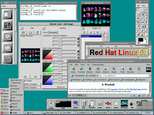Viewport: 154px width, 115px height.
Task: Click the face icon in control-panel
Action: click(x=7, y=14)
